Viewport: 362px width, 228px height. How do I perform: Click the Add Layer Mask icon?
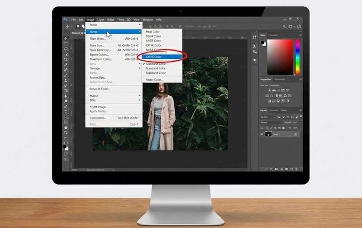tap(276, 169)
